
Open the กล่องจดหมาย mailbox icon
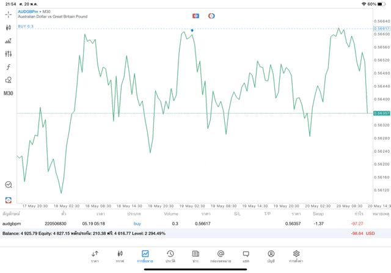[221, 255]
